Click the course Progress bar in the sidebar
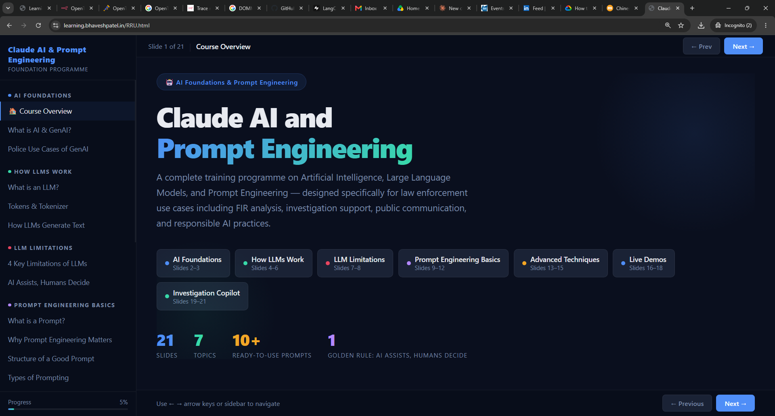This screenshot has height=416, width=775. click(x=68, y=409)
